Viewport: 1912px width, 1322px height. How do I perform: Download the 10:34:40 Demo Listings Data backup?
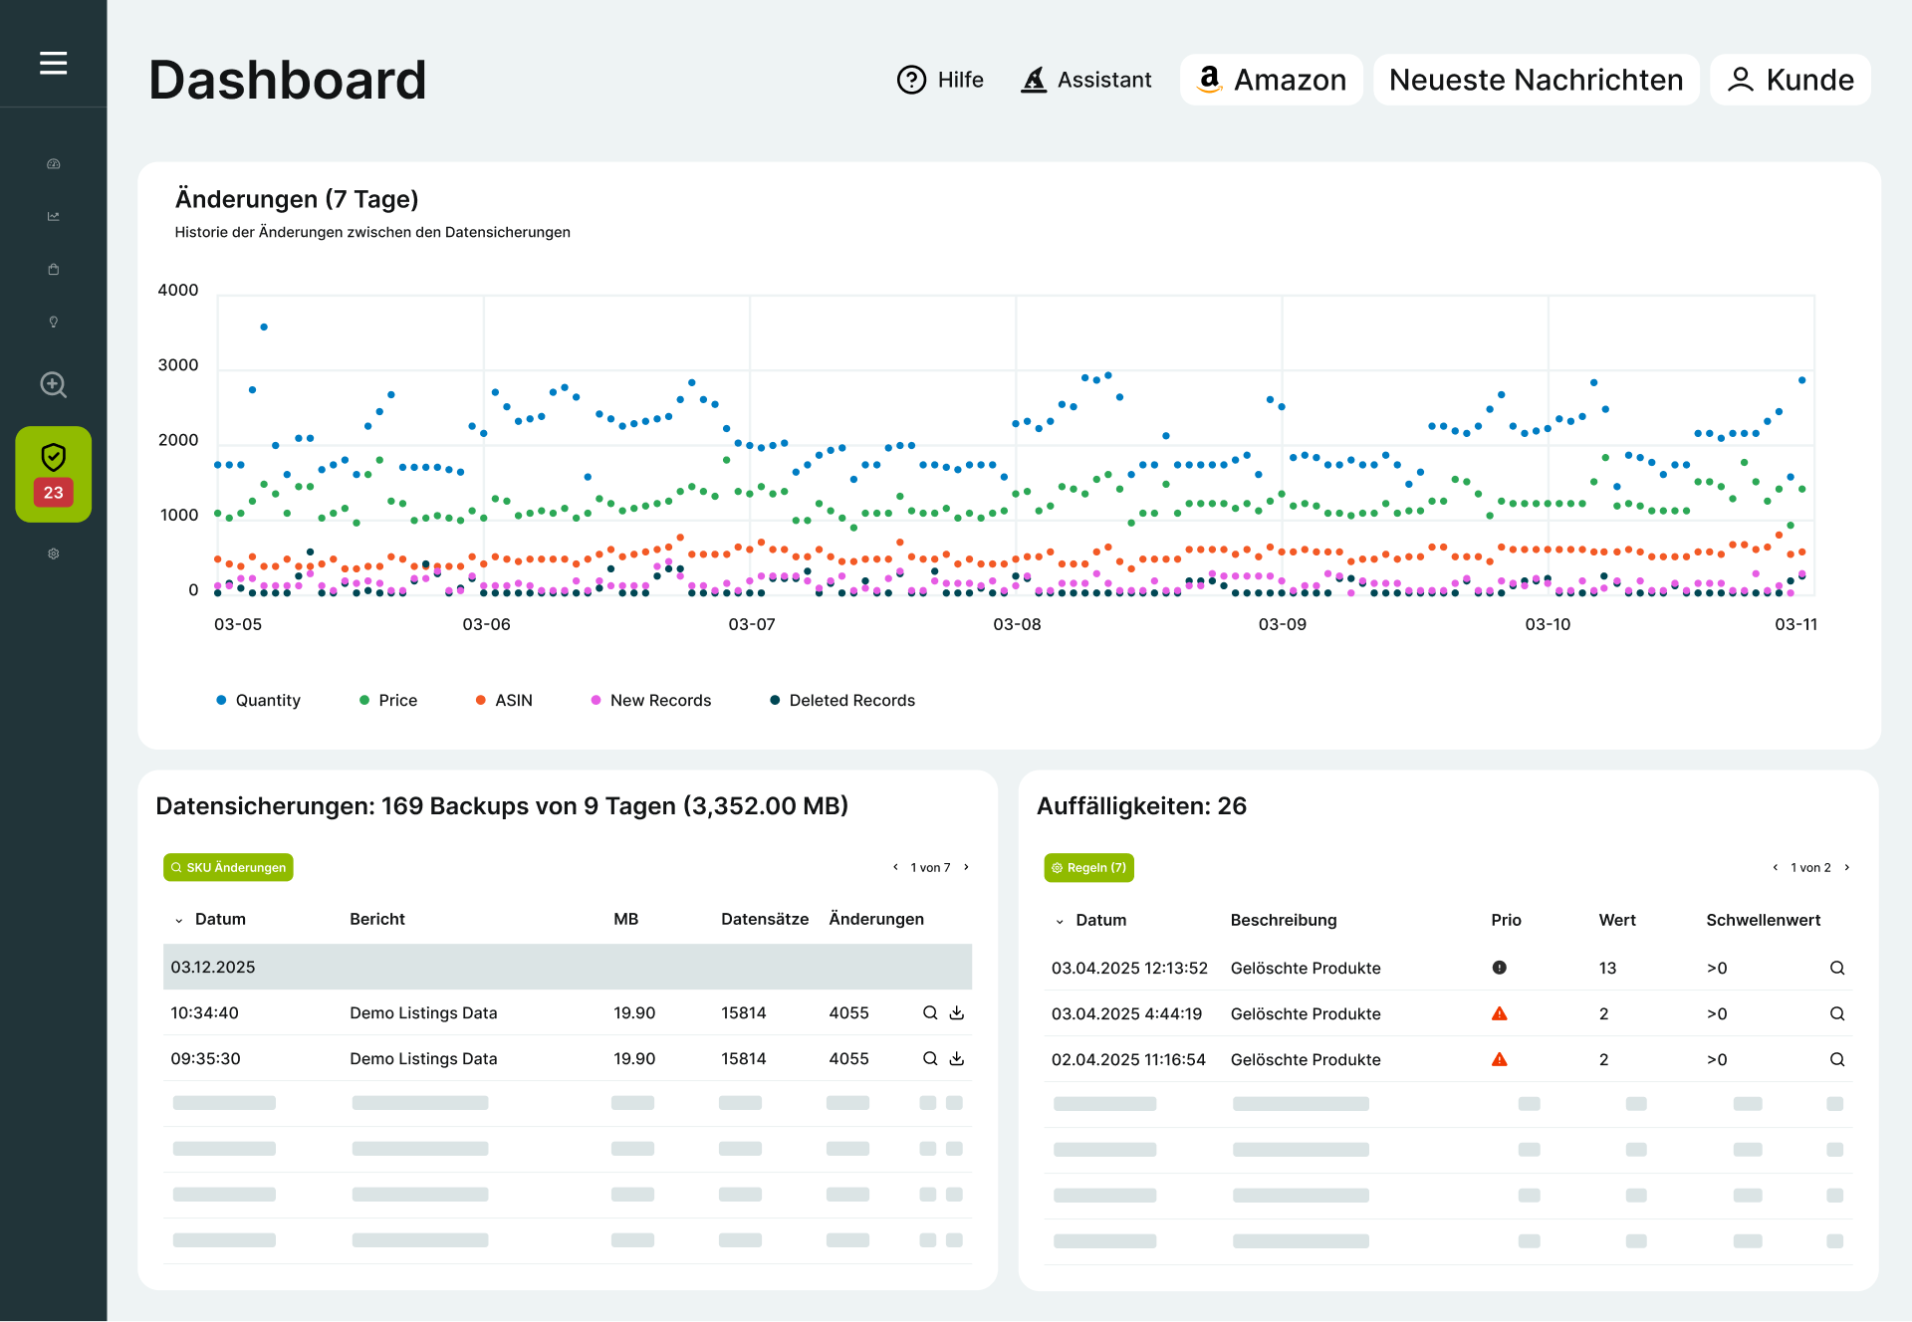[956, 1012]
